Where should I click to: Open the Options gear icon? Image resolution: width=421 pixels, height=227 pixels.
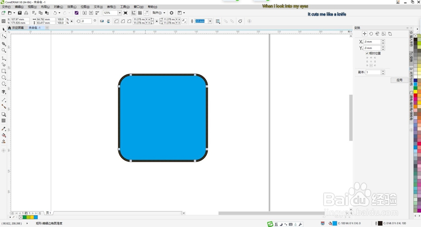(172, 13)
